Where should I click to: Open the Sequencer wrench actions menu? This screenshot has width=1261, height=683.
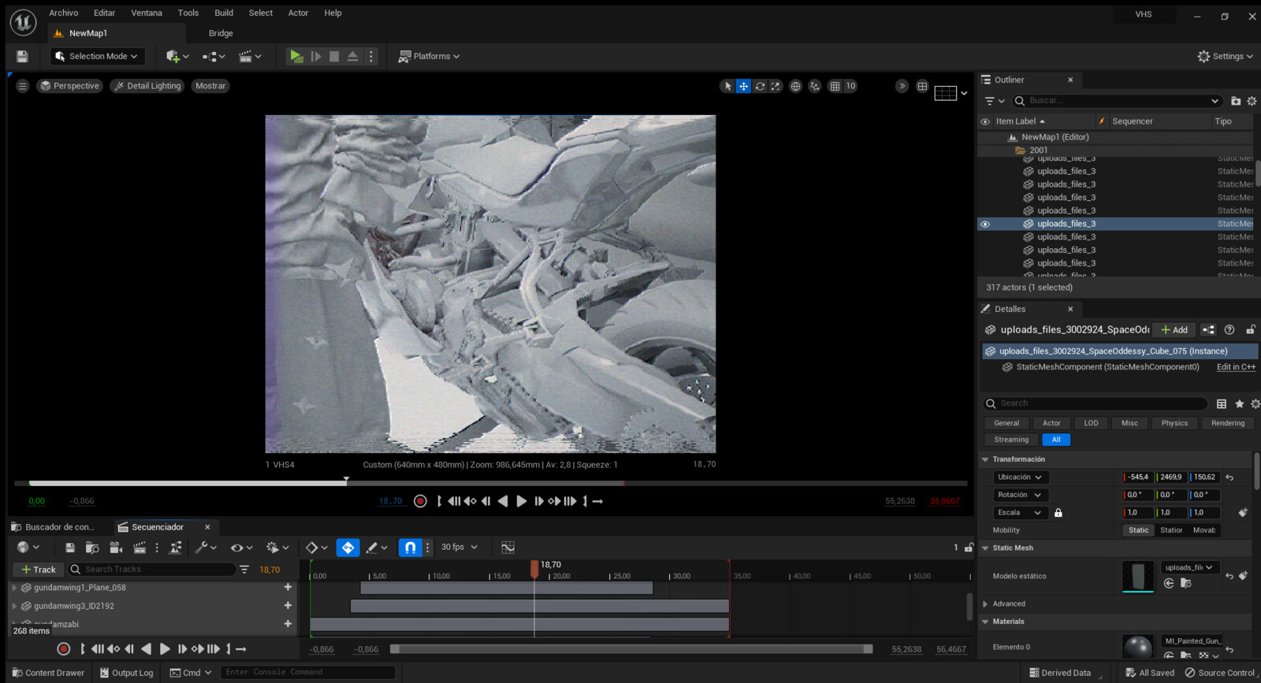pos(205,548)
